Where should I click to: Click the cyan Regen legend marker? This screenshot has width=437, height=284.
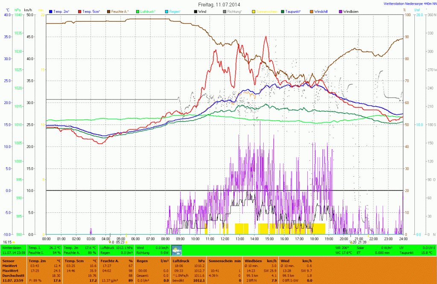click(x=167, y=12)
